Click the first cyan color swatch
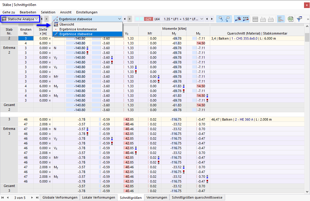Image resolution: width=310 pixels, height=201 pixels. point(137,19)
